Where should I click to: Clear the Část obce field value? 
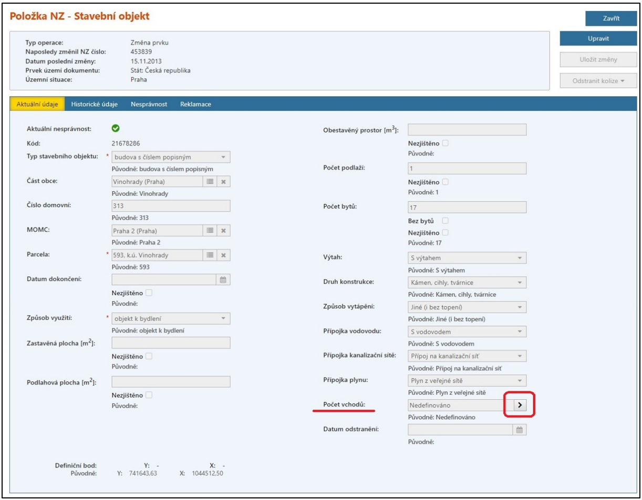(x=223, y=181)
